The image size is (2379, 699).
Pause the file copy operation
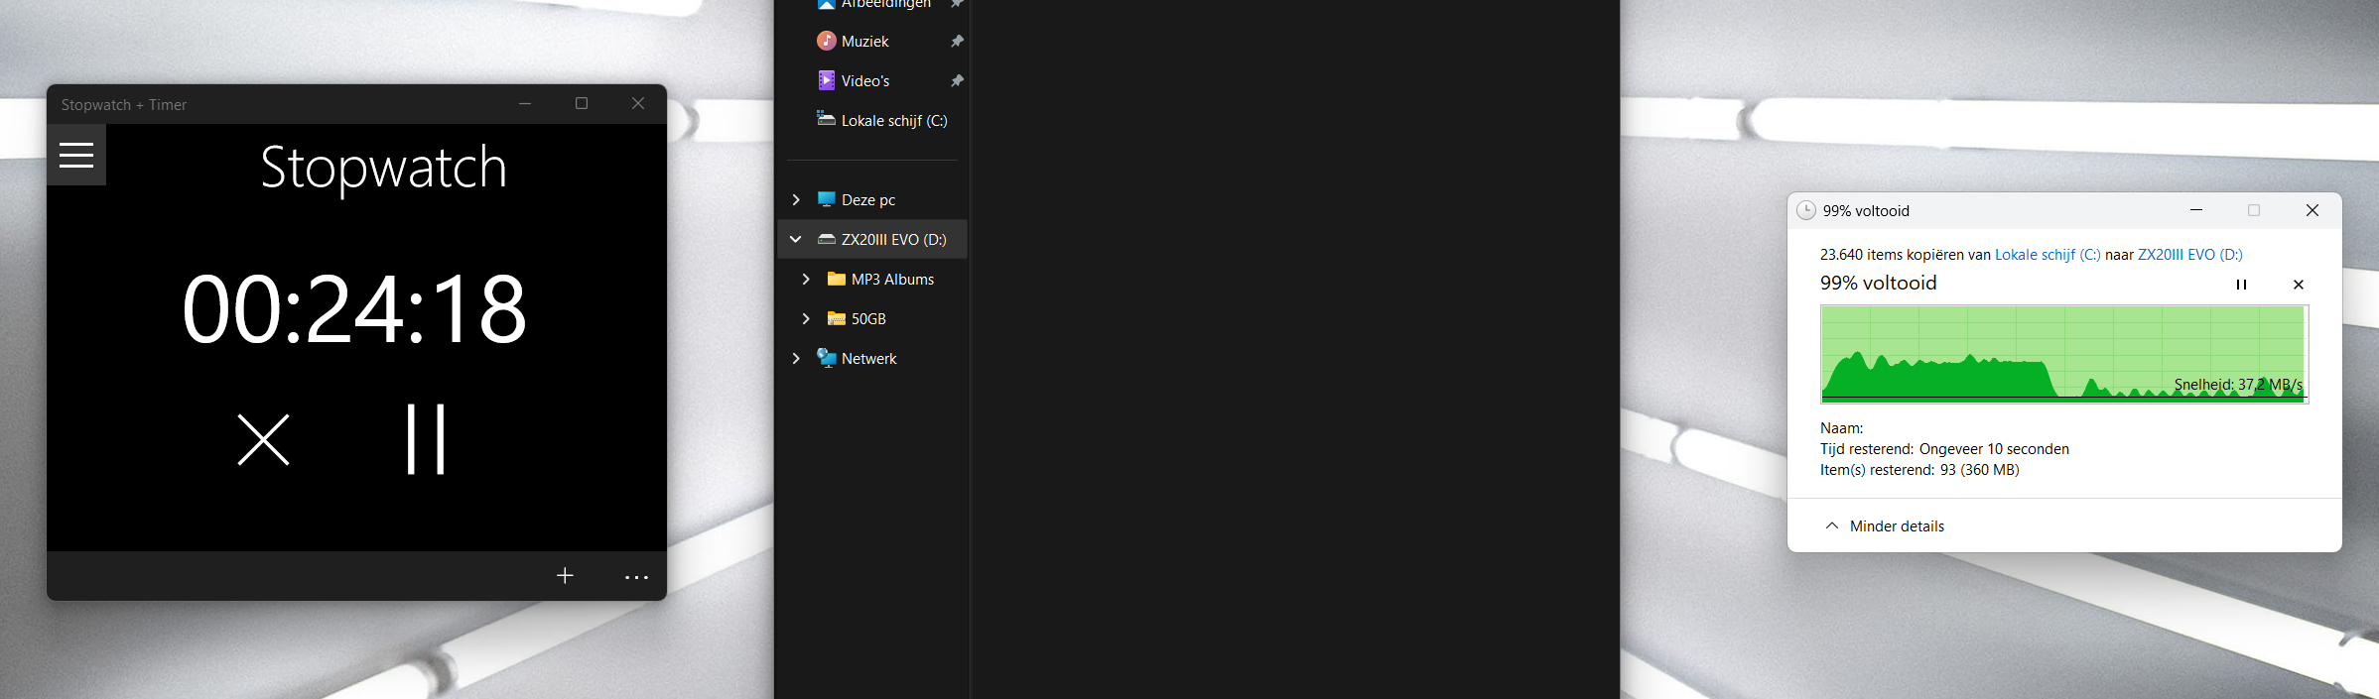(x=2241, y=285)
